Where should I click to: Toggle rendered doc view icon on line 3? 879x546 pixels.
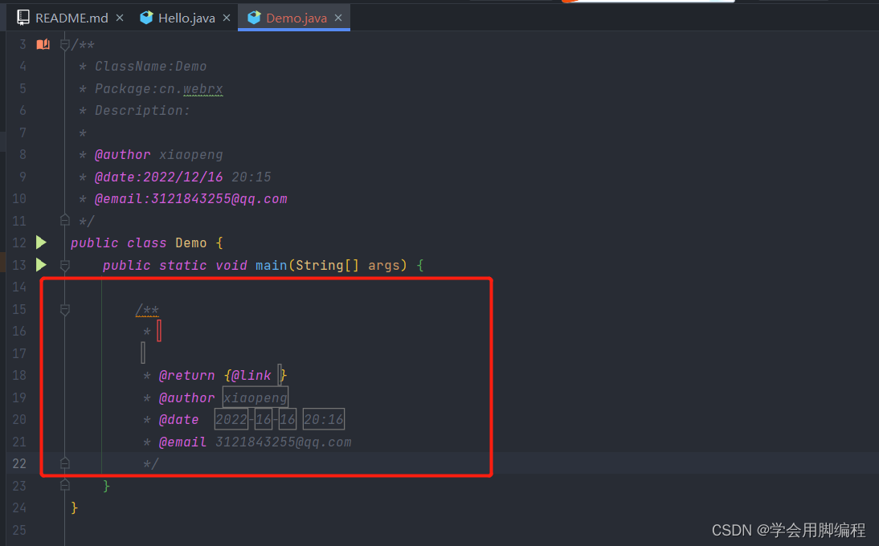coord(43,44)
